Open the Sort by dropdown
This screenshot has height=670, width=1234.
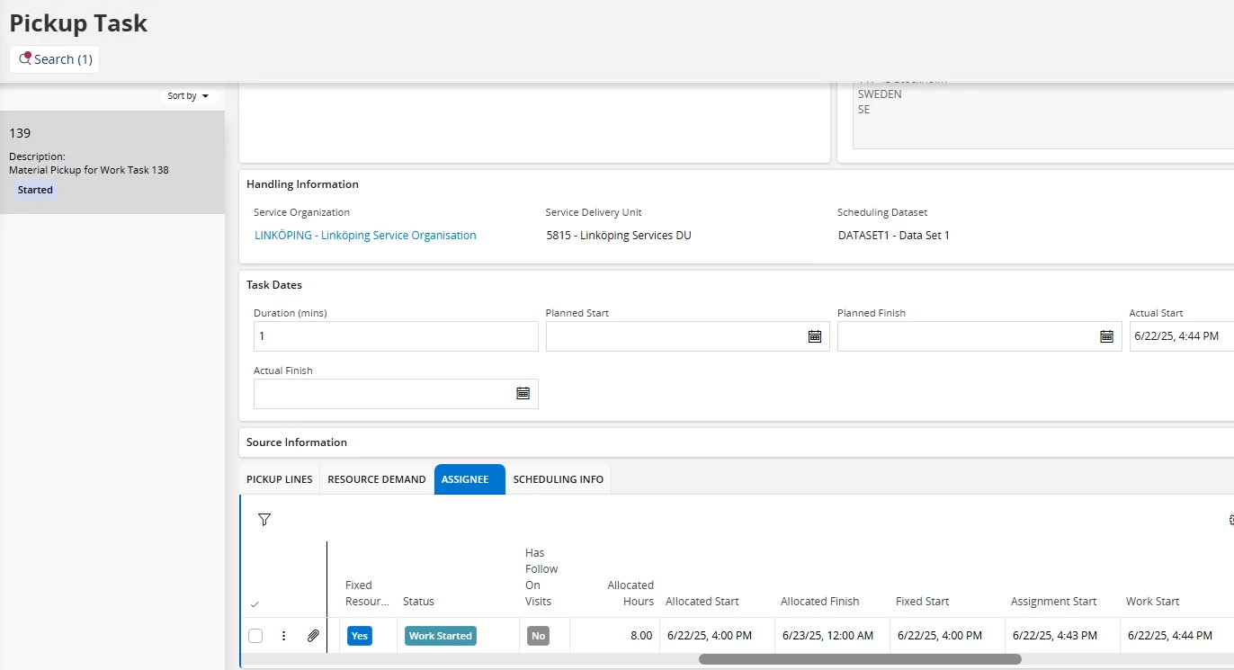coord(188,96)
